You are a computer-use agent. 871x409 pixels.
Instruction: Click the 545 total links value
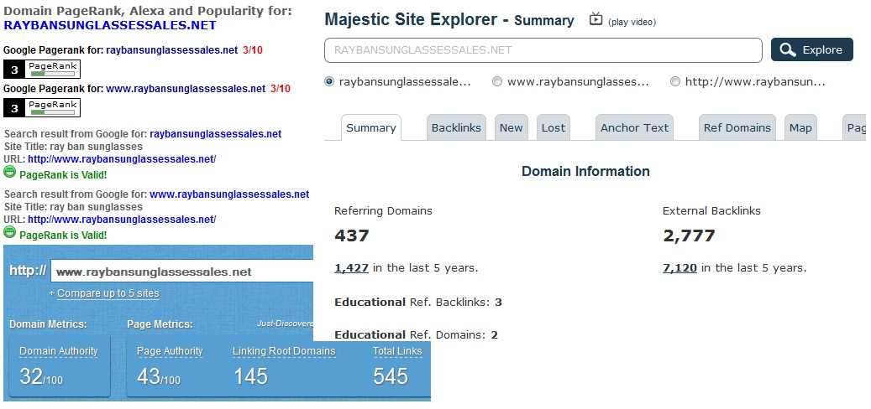[x=391, y=377]
